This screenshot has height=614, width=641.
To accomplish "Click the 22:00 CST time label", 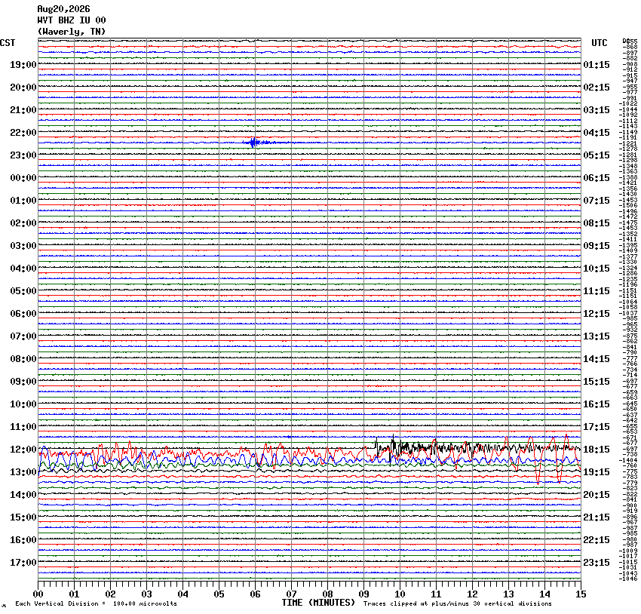I will [x=23, y=133].
